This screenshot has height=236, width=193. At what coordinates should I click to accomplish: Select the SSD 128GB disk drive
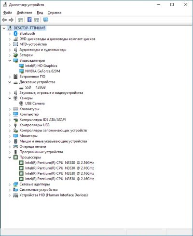coord(35,87)
